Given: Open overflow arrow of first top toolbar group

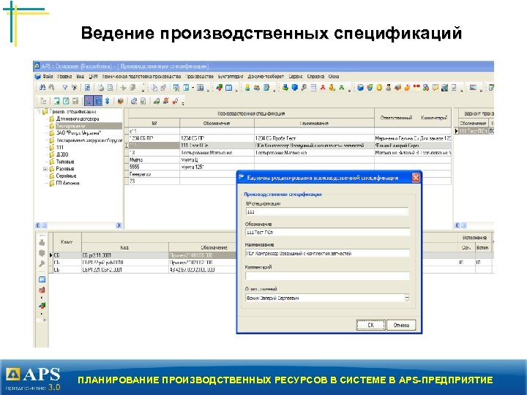Looking at the screenshot, I should coord(143,91).
